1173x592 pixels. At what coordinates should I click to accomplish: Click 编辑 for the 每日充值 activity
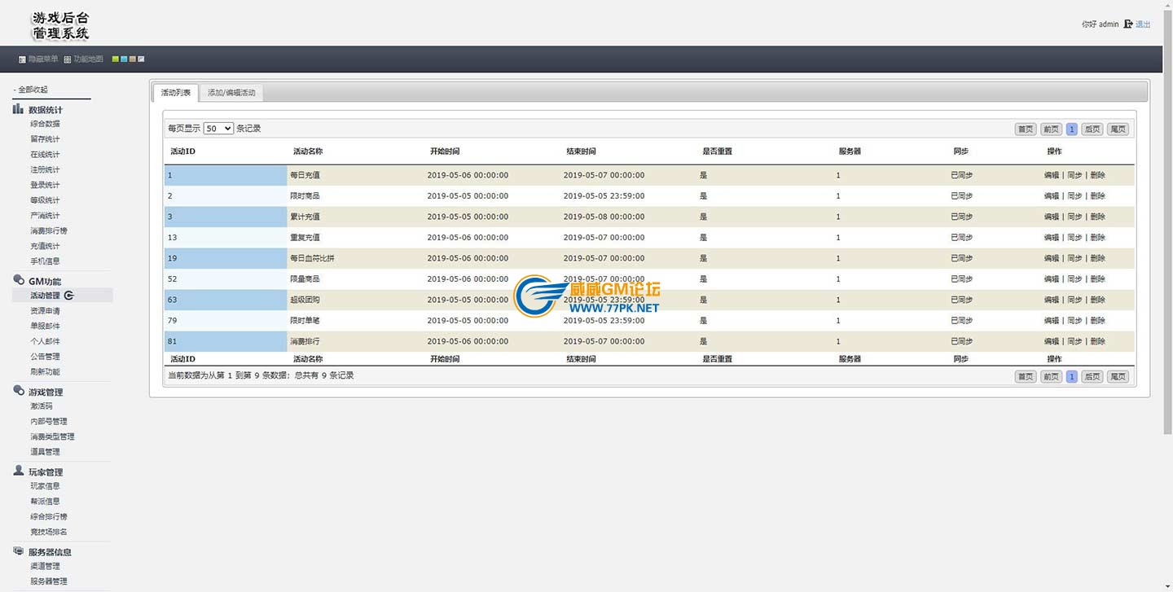point(1052,175)
